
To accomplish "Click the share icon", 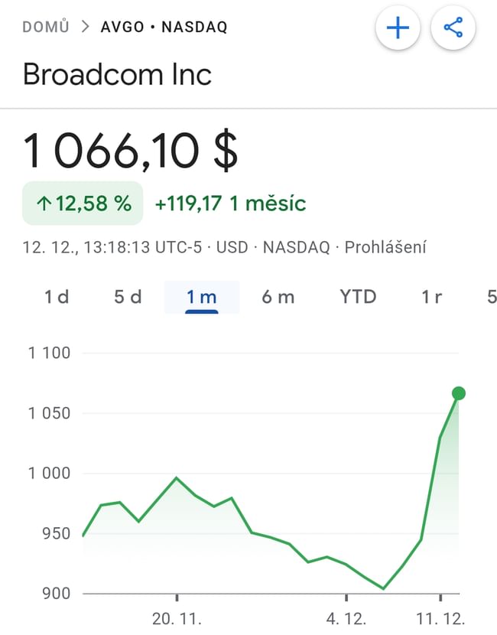I will click(453, 29).
